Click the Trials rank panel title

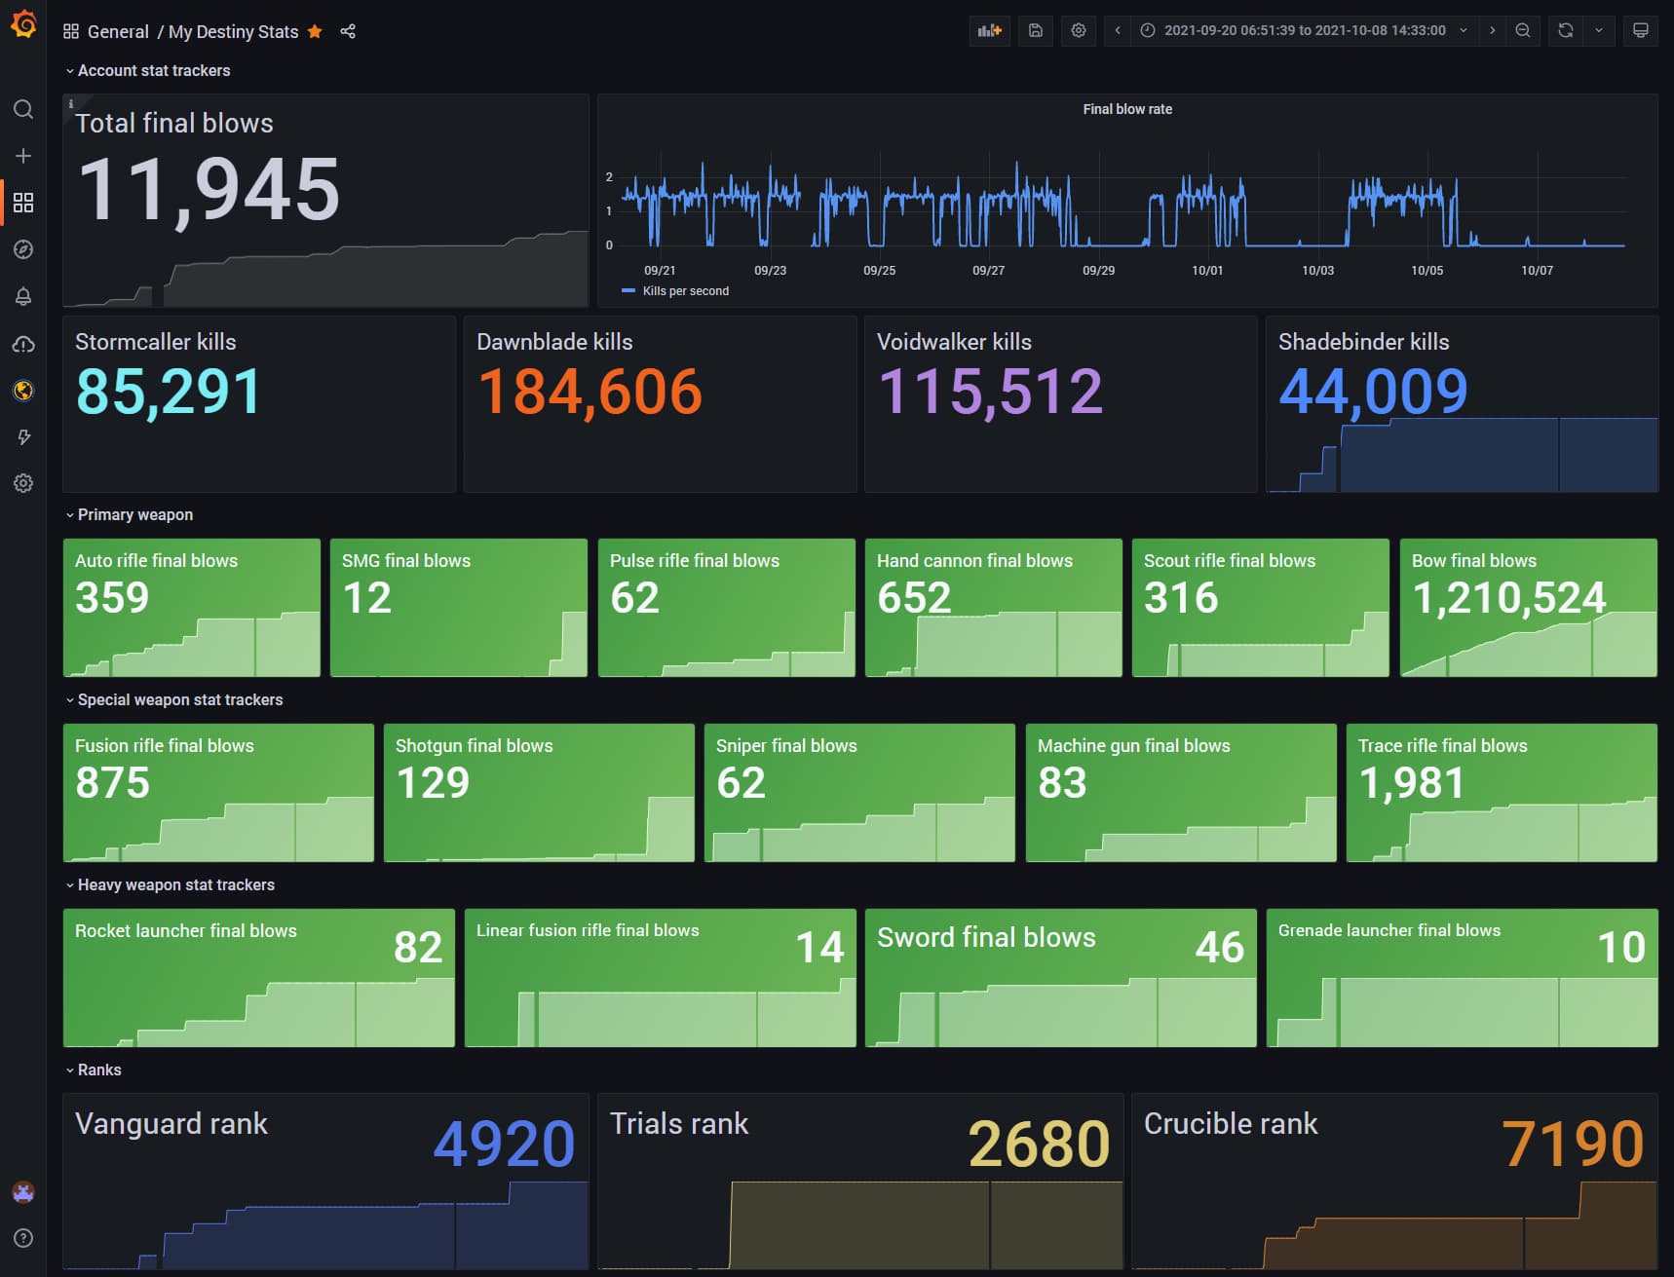click(678, 1123)
